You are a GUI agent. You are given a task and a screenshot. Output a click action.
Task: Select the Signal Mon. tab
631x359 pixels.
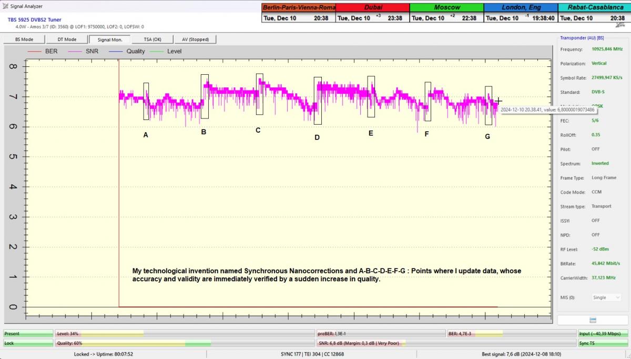click(110, 39)
